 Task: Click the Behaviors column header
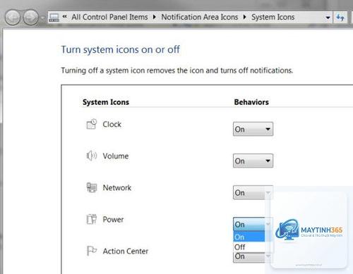click(251, 102)
